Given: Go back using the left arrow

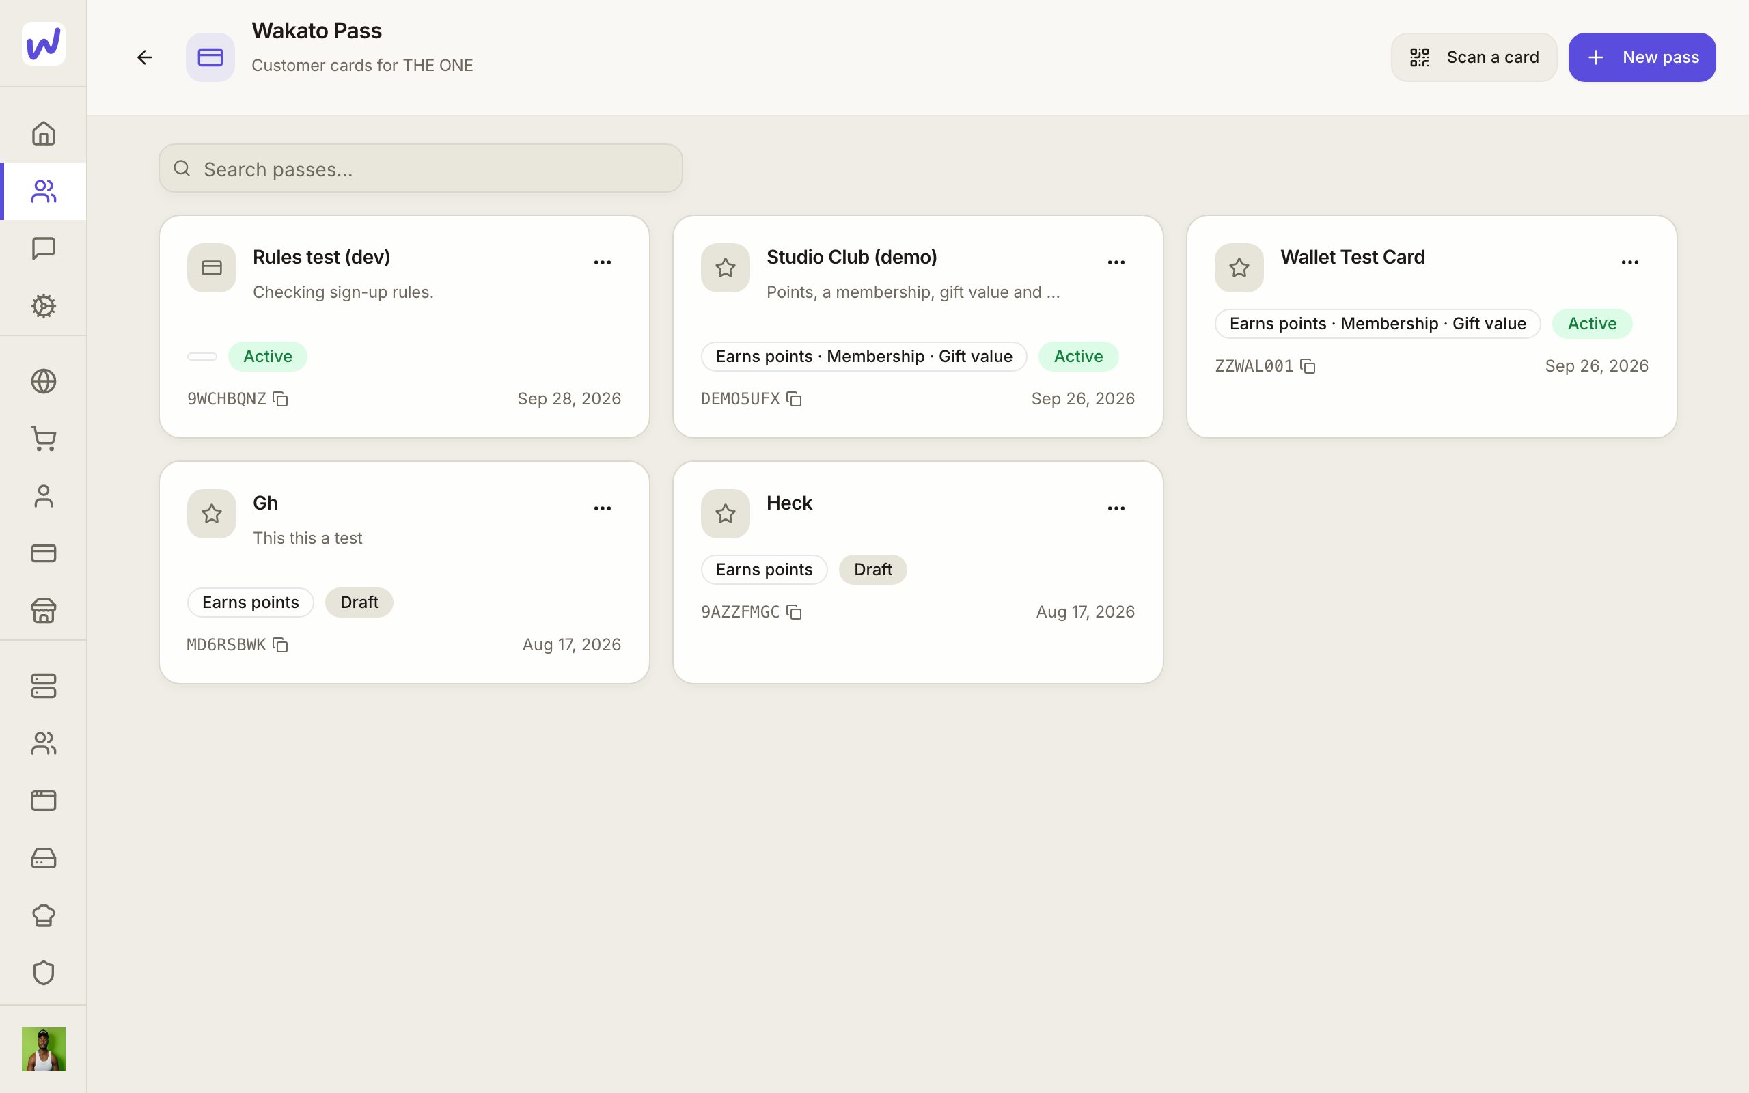Looking at the screenshot, I should pyautogui.click(x=145, y=57).
